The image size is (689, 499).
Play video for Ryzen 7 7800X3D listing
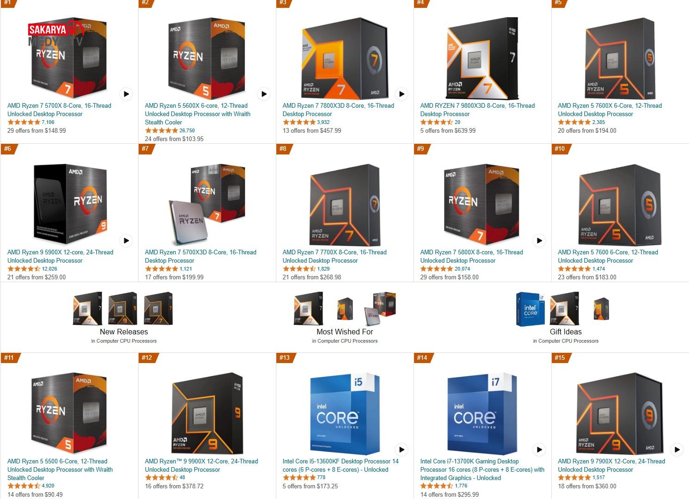tap(402, 94)
